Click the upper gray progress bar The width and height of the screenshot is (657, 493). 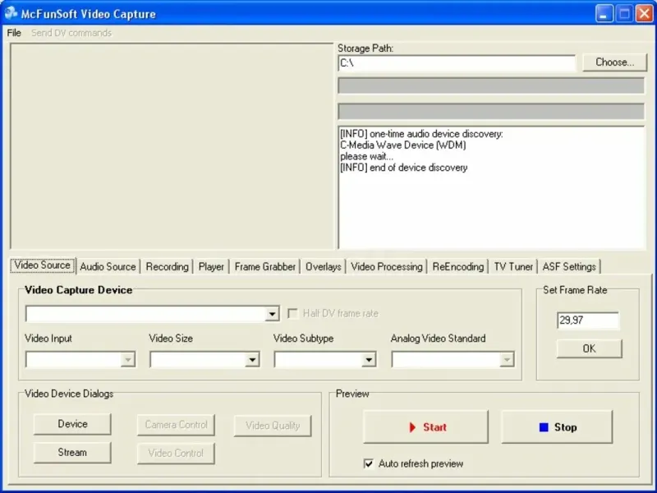[x=491, y=86]
